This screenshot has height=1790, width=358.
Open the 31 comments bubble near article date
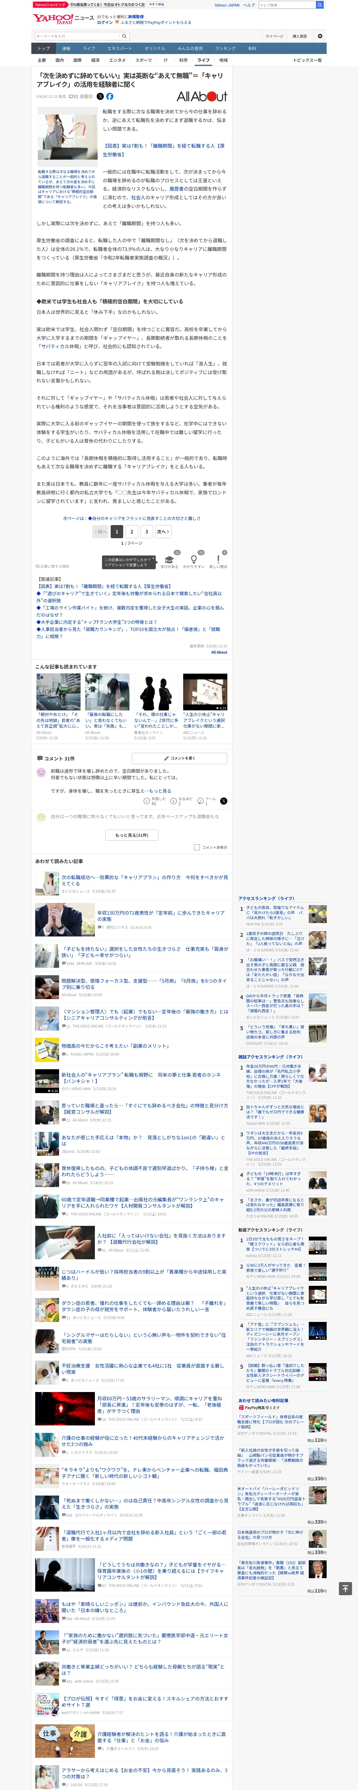(74, 97)
